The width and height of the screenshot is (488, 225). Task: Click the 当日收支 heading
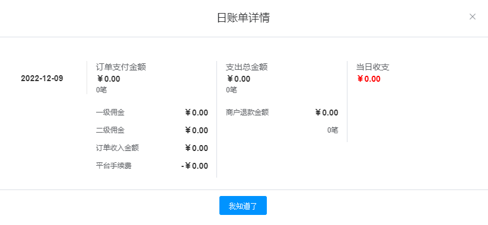coord(372,67)
